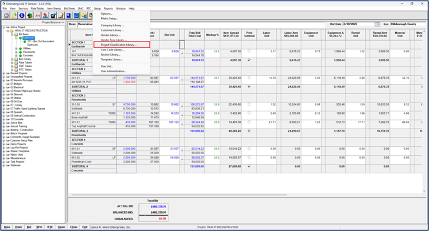Click the pencil notepad edit toolbar icon
429x231 pixels.
(x=61, y=15)
